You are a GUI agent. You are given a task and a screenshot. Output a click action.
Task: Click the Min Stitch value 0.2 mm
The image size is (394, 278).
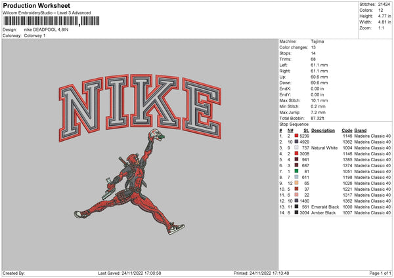(318, 106)
